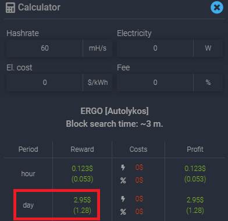The image size is (228, 221).
Task: Click the percent fee icon in hour row
Action: coord(123,180)
